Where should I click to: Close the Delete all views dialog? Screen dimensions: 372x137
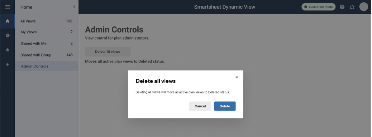coord(236,77)
